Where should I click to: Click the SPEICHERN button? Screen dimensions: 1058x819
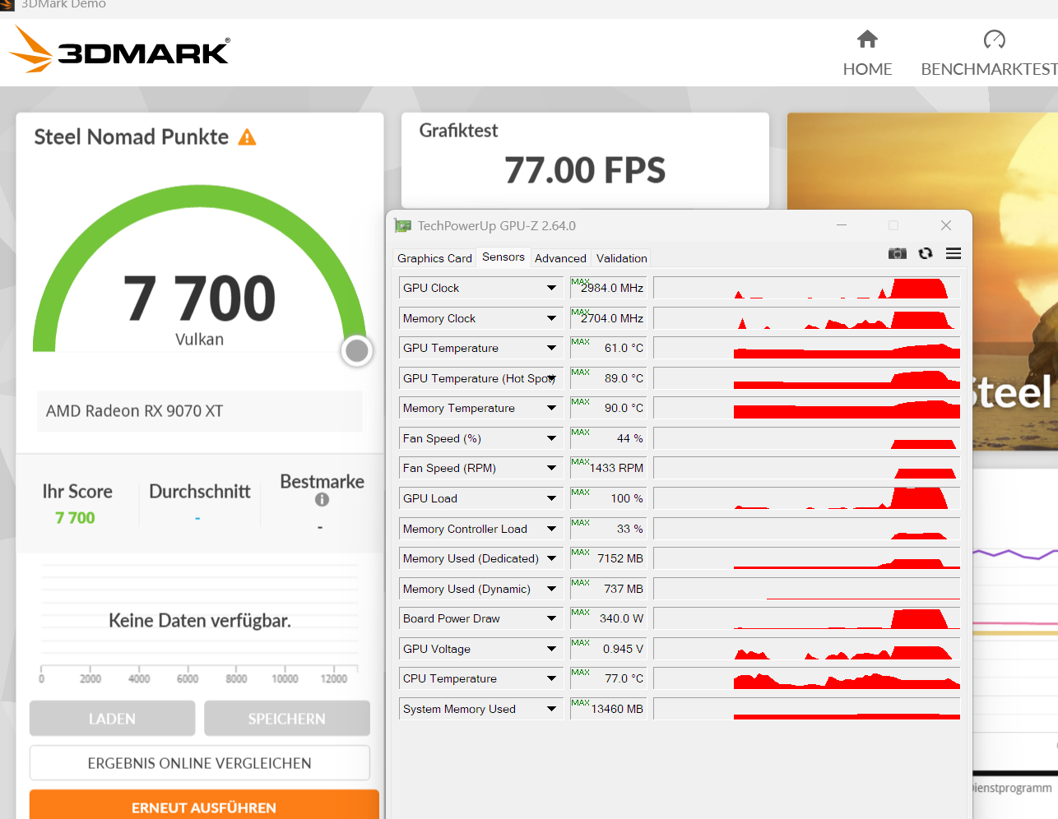[287, 719]
